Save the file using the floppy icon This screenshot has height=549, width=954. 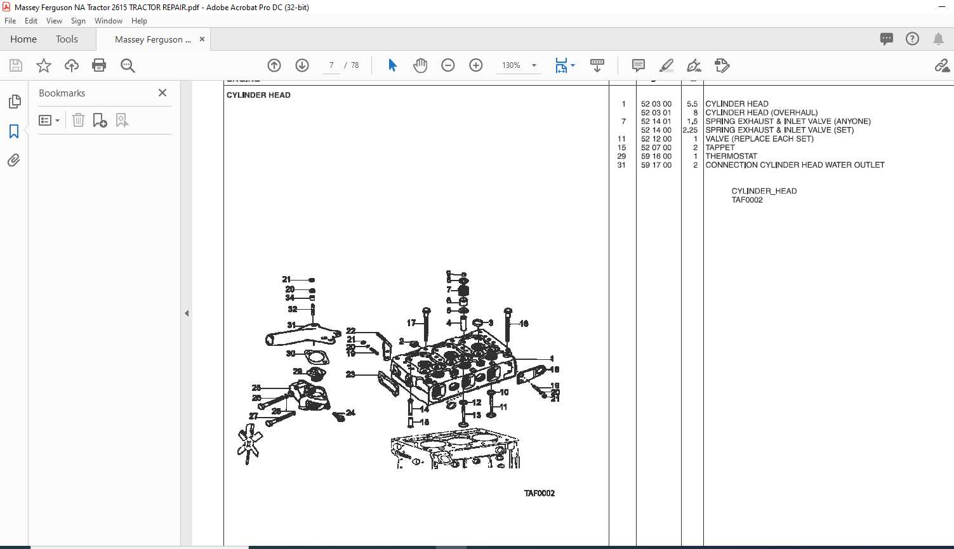tap(16, 65)
